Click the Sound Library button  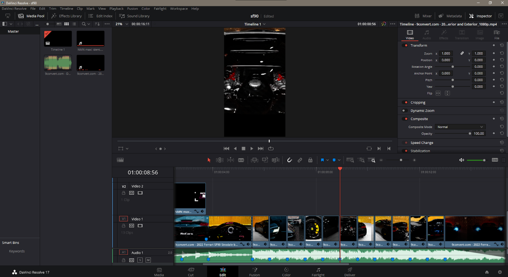(135, 16)
